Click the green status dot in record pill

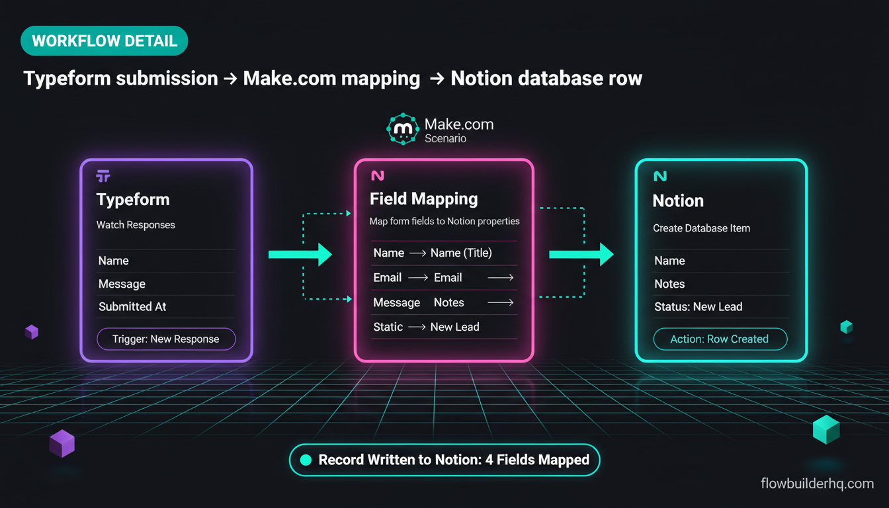306,460
